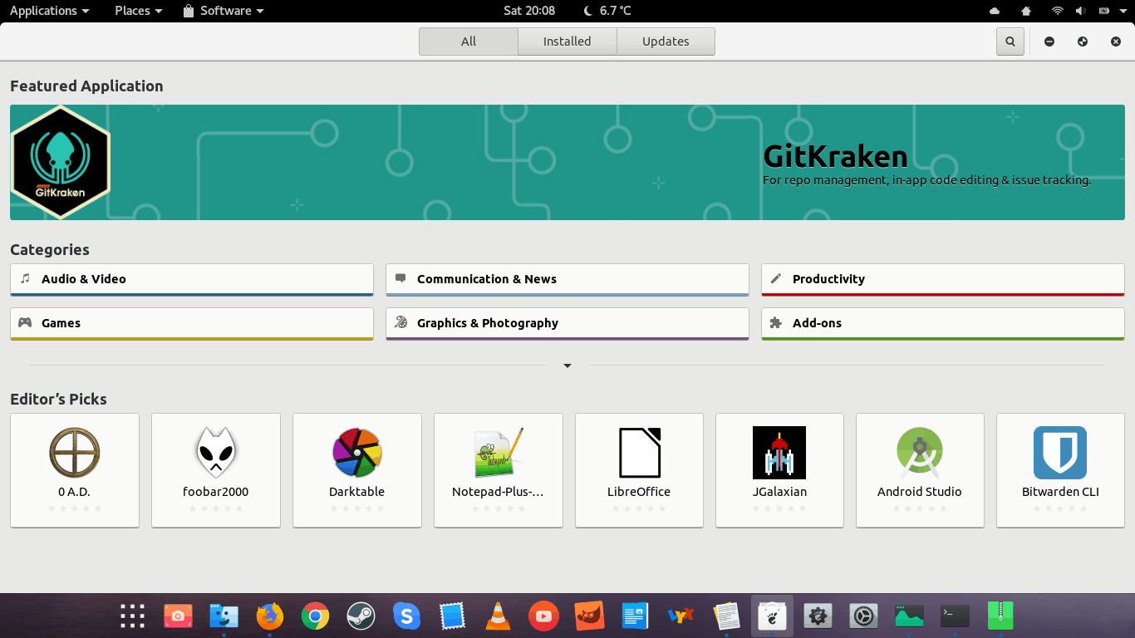1135x638 pixels.
Task: Open the JGalaxian game icon tile
Action: [x=779, y=470]
